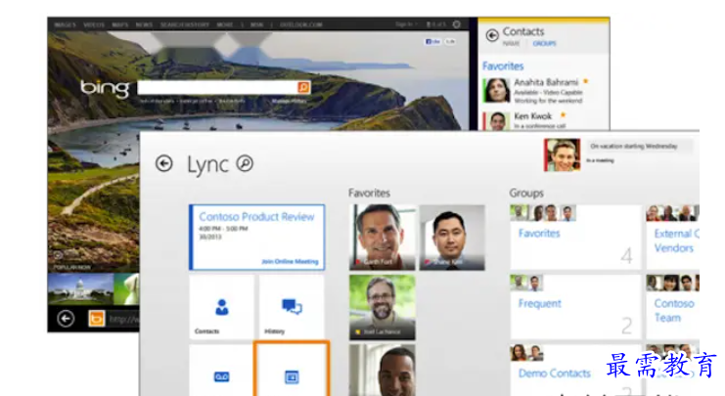Edit the 'On vacation starting Wednesday' note
Image resolution: width=725 pixels, height=396 pixels.
coord(640,147)
